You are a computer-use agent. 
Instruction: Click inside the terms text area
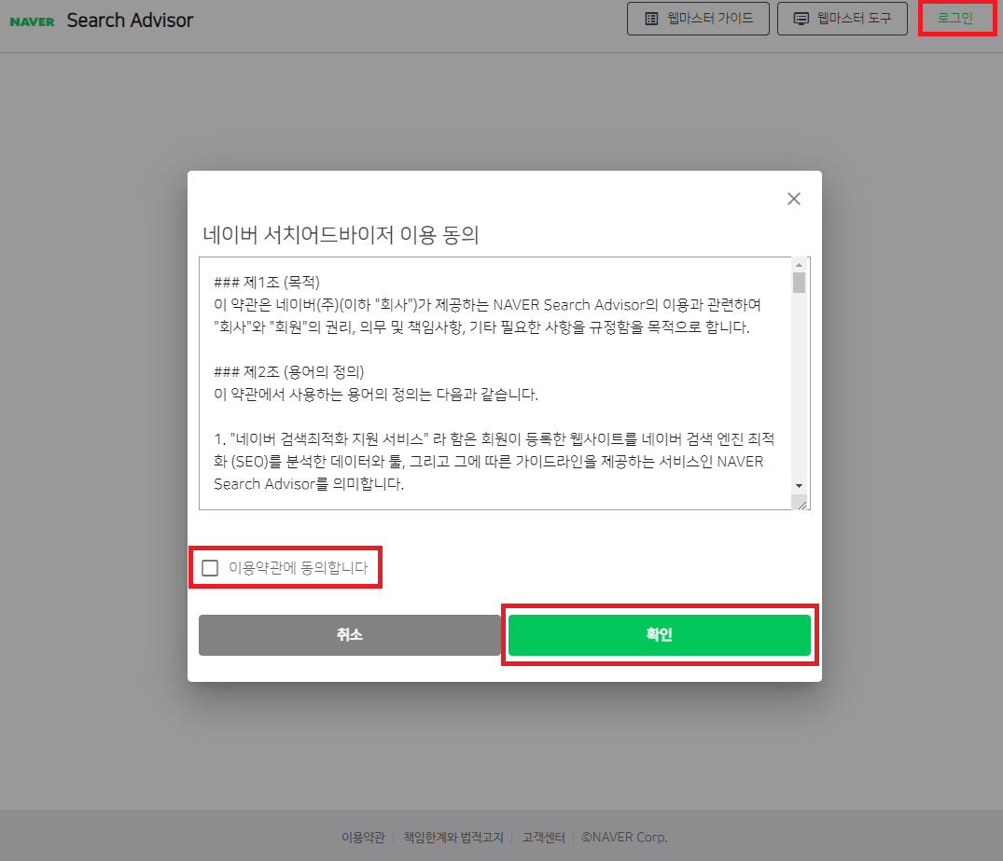495,383
